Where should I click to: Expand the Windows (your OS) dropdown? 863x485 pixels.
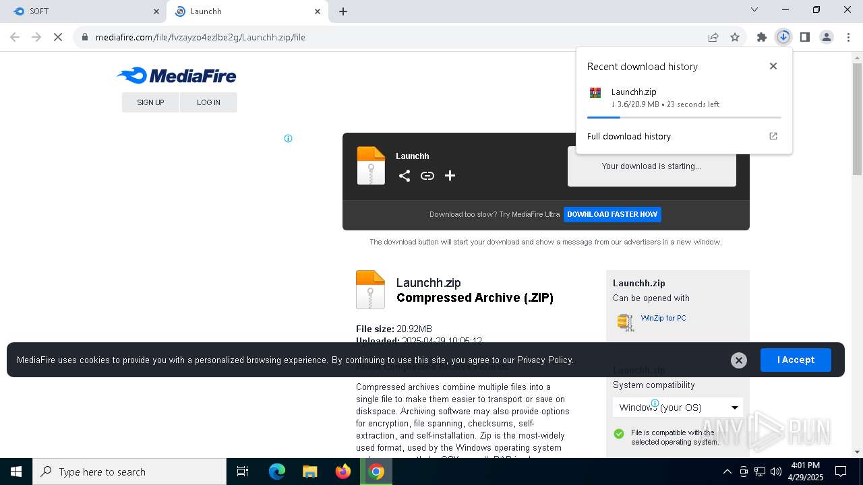pyautogui.click(x=678, y=408)
